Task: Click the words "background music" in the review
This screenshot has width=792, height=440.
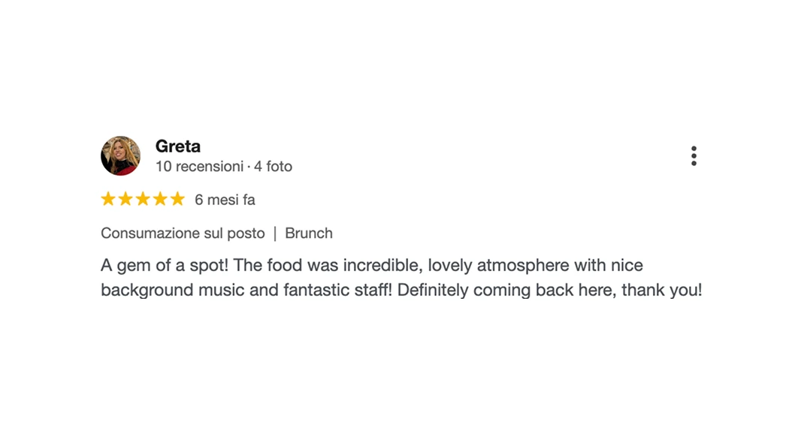Action: (x=172, y=290)
